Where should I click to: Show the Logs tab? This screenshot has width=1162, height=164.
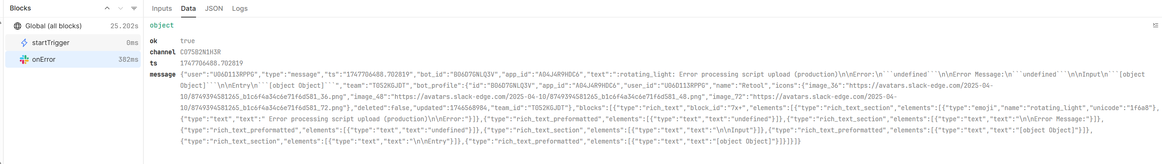239,9
